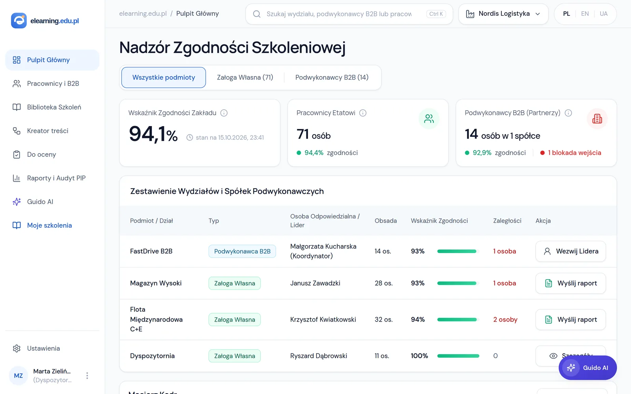
Task: Click the Do oceny clipboard icon
Action: [x=17, y=154]
